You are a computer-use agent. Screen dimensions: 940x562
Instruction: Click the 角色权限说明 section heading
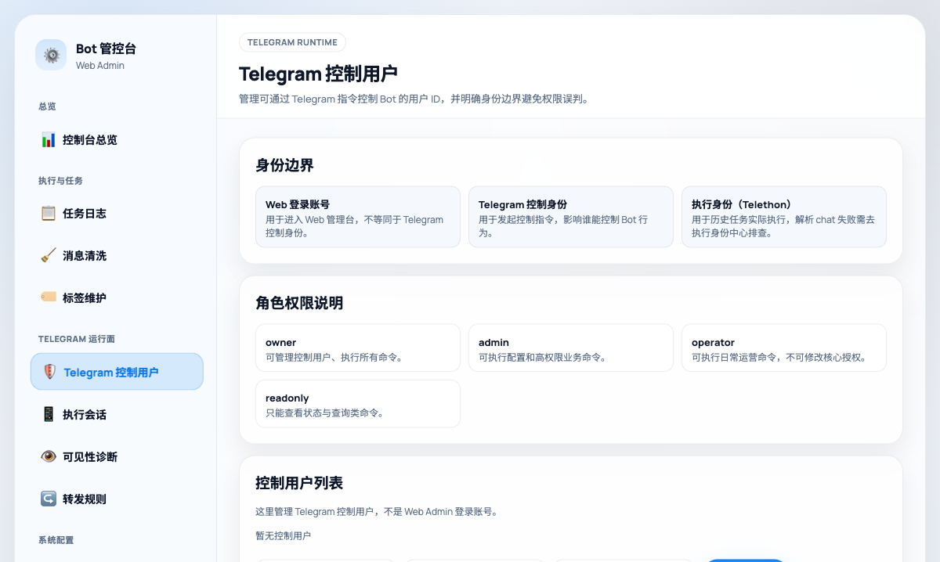click(299, 303)
